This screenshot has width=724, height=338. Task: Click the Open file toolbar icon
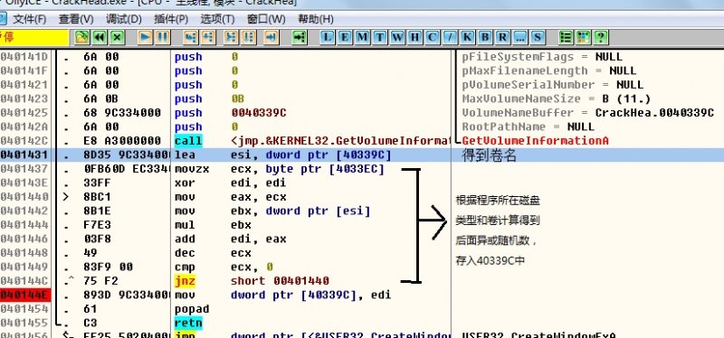[81, 37]
